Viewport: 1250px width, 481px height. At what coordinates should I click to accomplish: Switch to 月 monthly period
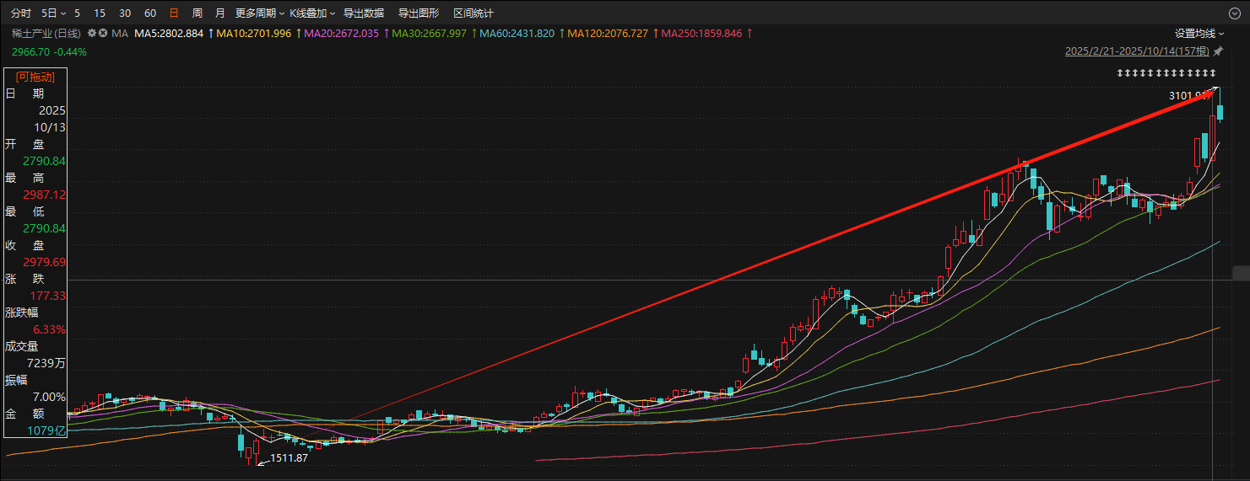[x=220, y=13]
